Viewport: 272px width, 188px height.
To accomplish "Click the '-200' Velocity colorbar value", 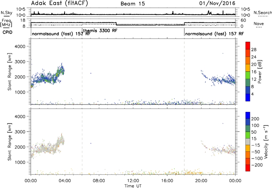I will coord(257,165).
